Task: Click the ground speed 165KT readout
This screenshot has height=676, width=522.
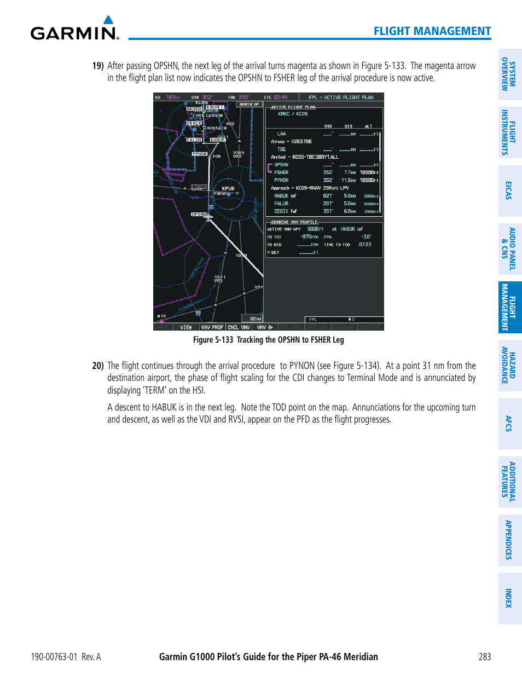Action: click(x=173, y=97)
